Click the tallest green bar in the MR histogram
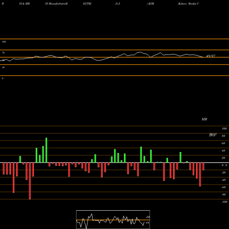Viewport: 229px width, 229px height. click(x=46, y=150)
